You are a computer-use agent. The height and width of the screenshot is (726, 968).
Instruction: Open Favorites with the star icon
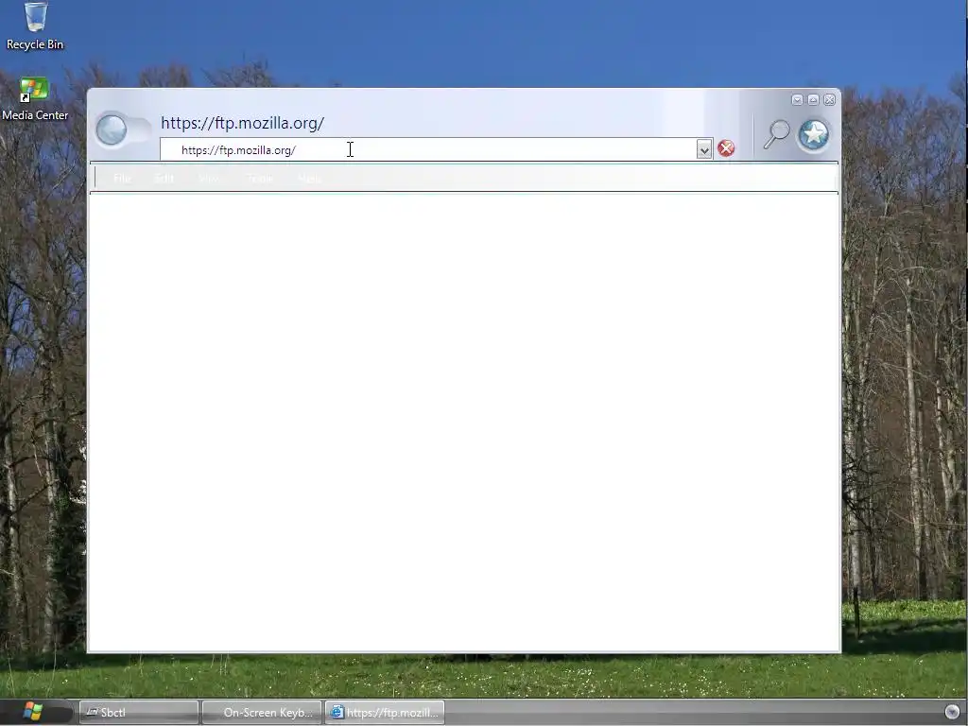[x=814, y=134]
